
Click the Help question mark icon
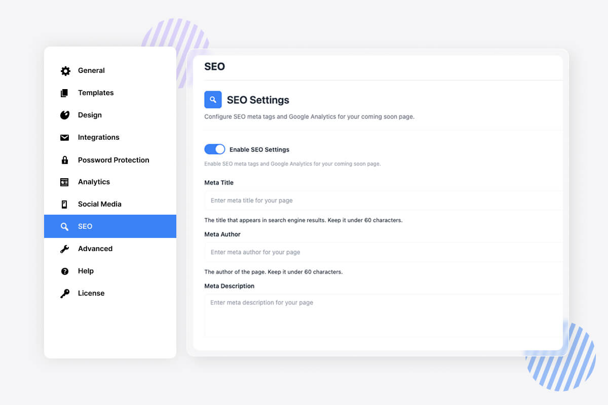pyautogui.click(x=65, y=271)
